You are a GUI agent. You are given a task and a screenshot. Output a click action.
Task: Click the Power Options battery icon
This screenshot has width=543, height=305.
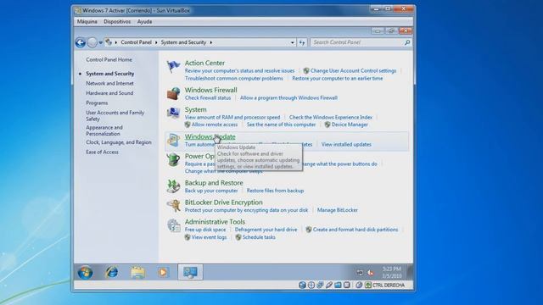pos(173,159)
